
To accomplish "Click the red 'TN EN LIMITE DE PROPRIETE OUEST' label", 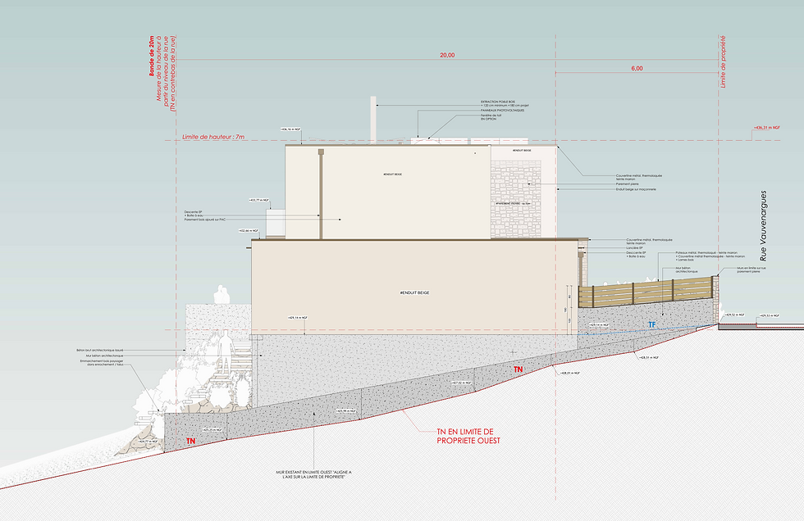I will coord(468,436).
